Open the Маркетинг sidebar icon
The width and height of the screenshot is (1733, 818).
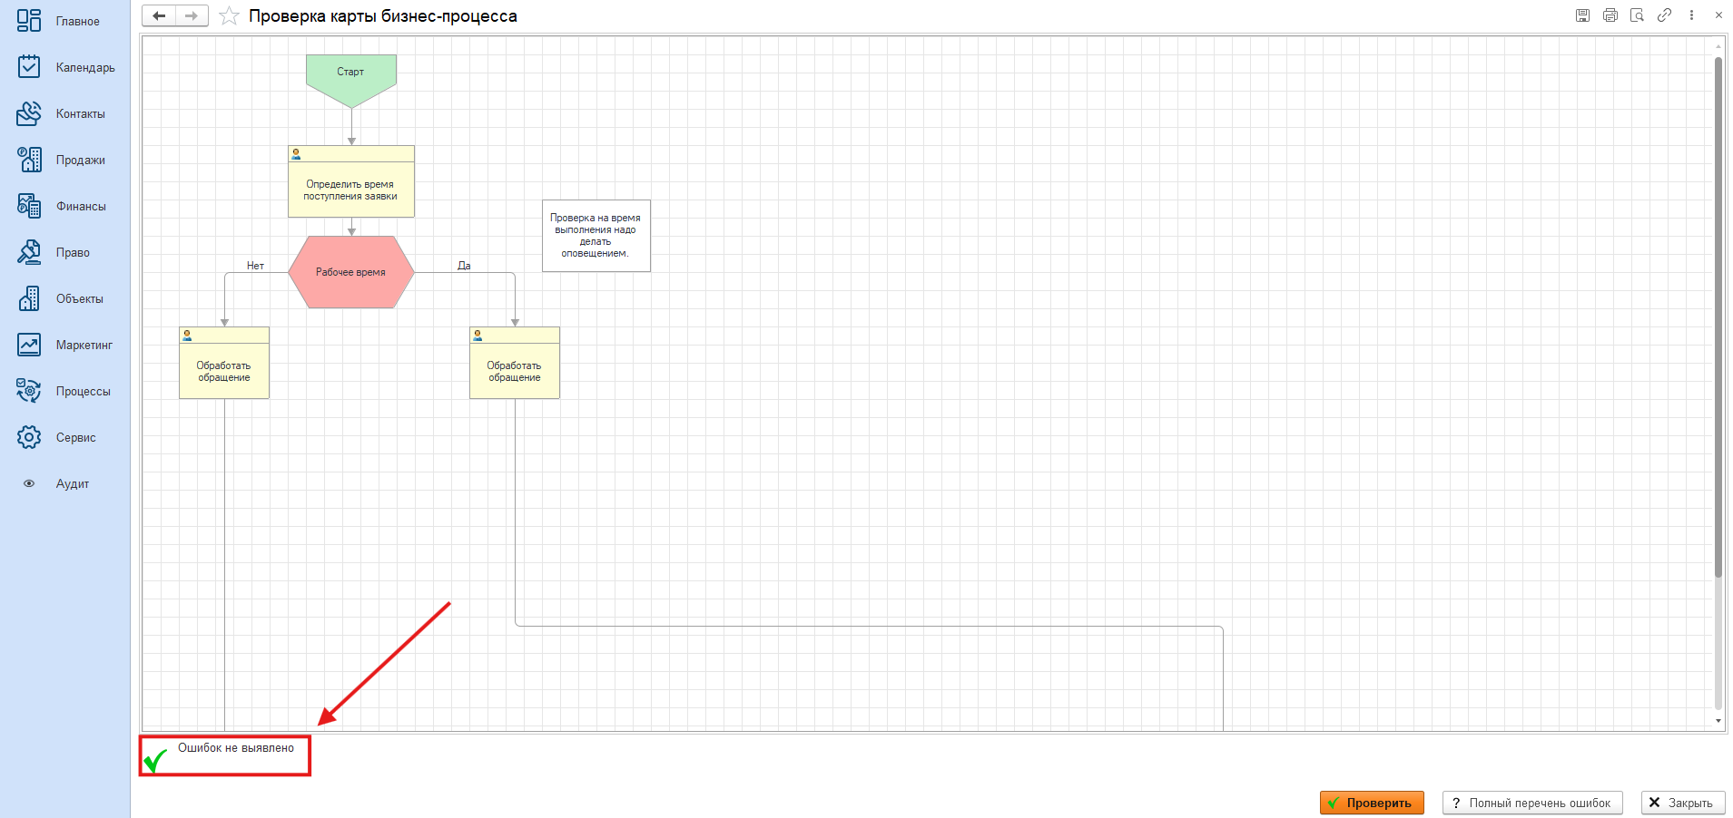[x=29, y=345]
